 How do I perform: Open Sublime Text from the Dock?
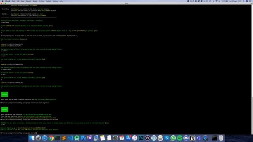click(x=64, y=138)
